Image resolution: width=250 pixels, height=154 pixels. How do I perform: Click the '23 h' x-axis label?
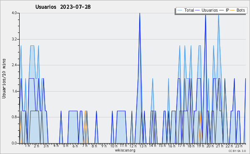click(x=239, y=146)
